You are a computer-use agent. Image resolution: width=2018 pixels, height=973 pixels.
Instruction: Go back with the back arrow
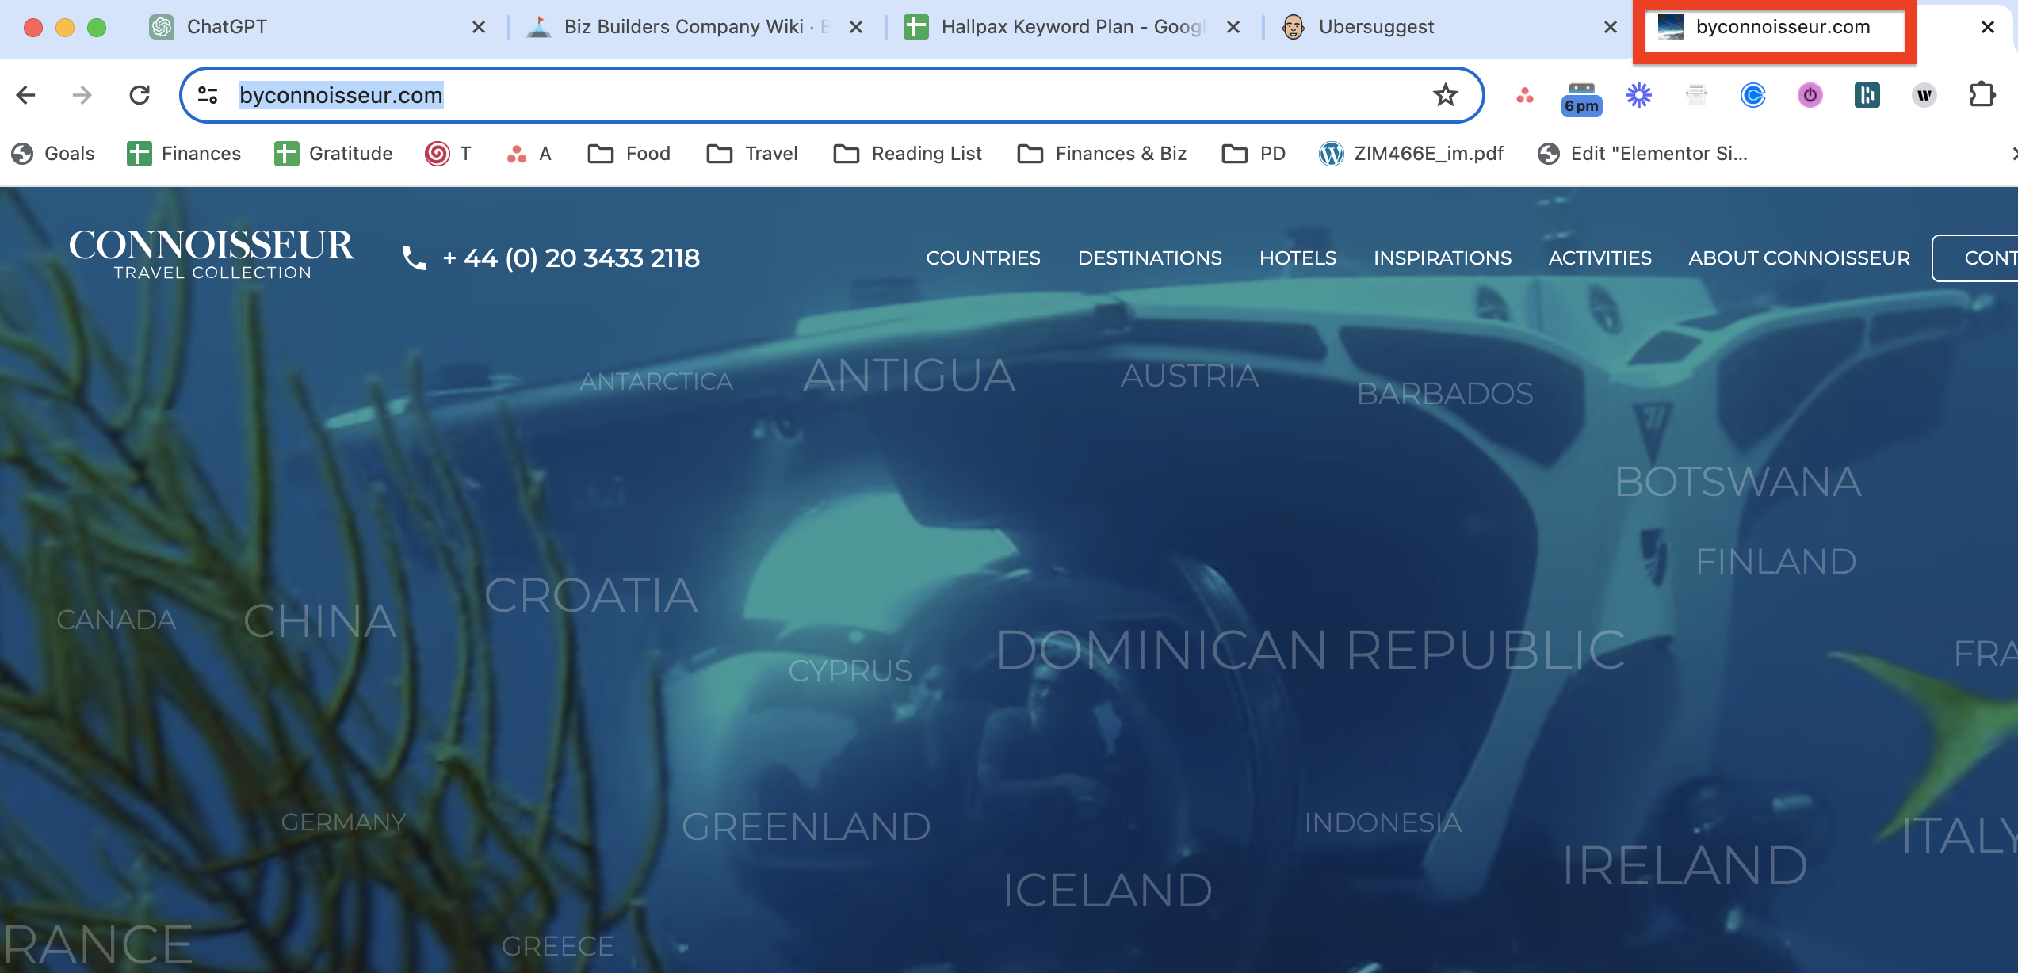(x=26, y=95)
